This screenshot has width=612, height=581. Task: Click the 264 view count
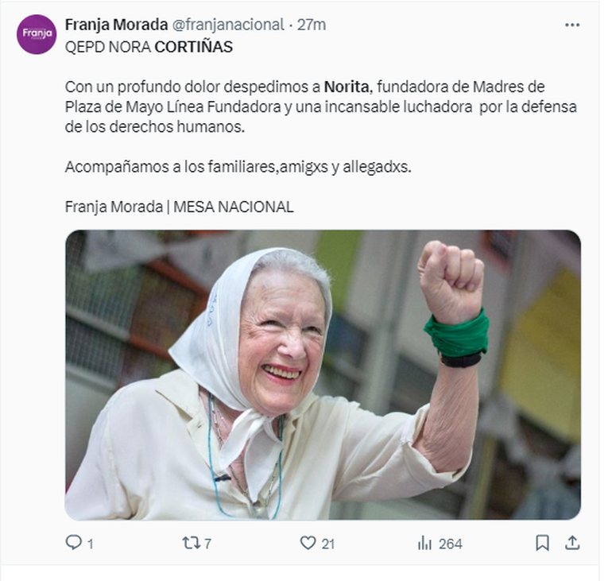coord(450,544)
